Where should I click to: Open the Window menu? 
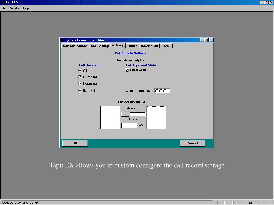pos(15,8)
